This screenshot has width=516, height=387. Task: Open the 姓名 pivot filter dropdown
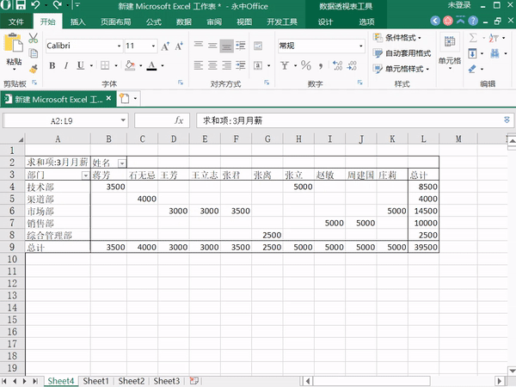(x=122, y=163)
